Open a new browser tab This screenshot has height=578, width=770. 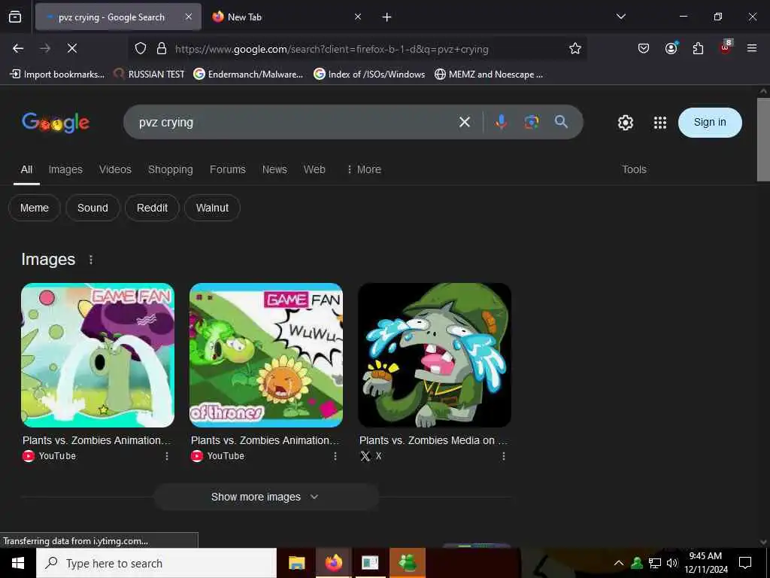(387, 17)
